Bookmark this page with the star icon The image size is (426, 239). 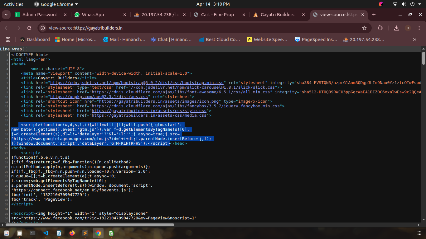[364, 28]
